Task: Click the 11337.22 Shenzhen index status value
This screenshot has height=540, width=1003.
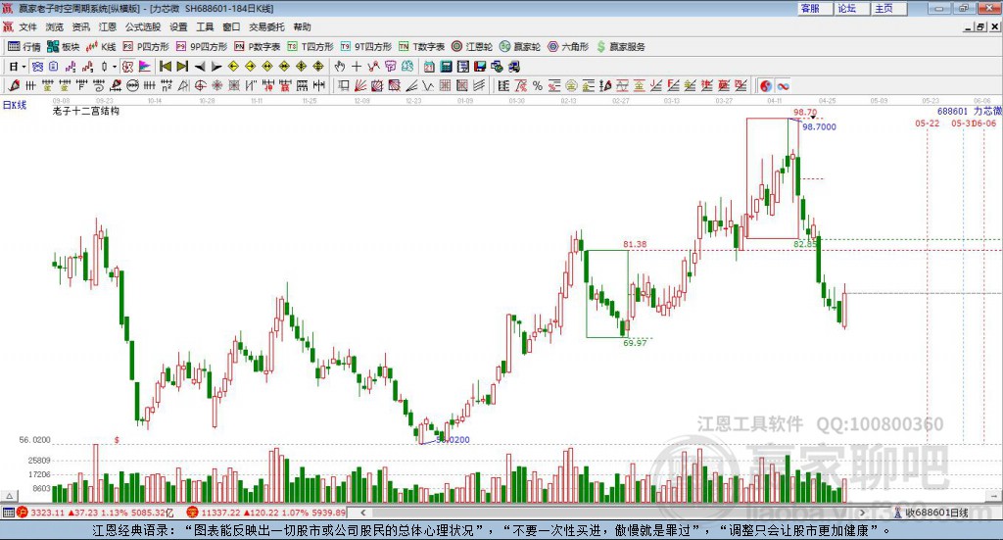Action: tap(221, 513)
